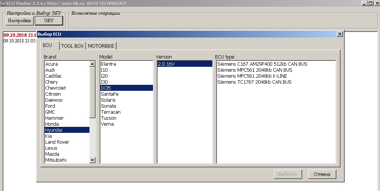Screen dimensions: 380x191
Task: Pick the SantaFe model
Action: pos(127,94)
